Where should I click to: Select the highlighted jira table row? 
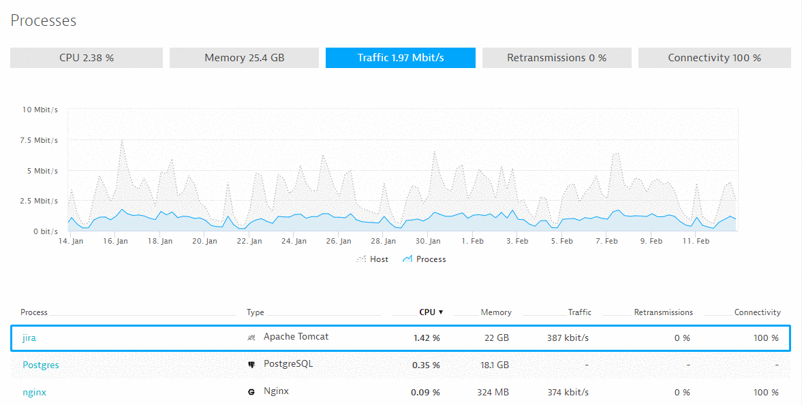click(x=401, y=337)
